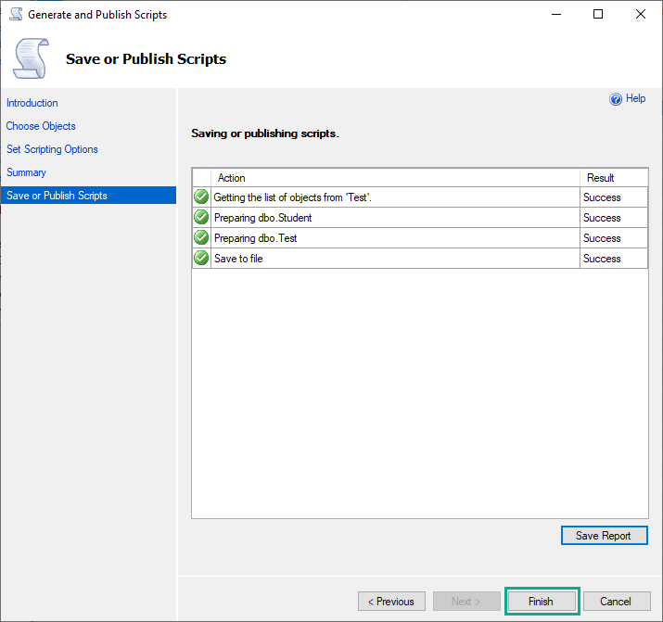
Task: Go to Choose Objects step
Action: point(41,126)
